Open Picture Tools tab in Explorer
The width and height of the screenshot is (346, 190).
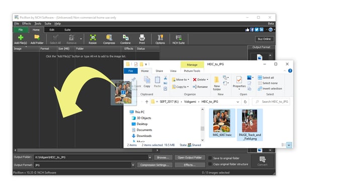coord(192,71)
